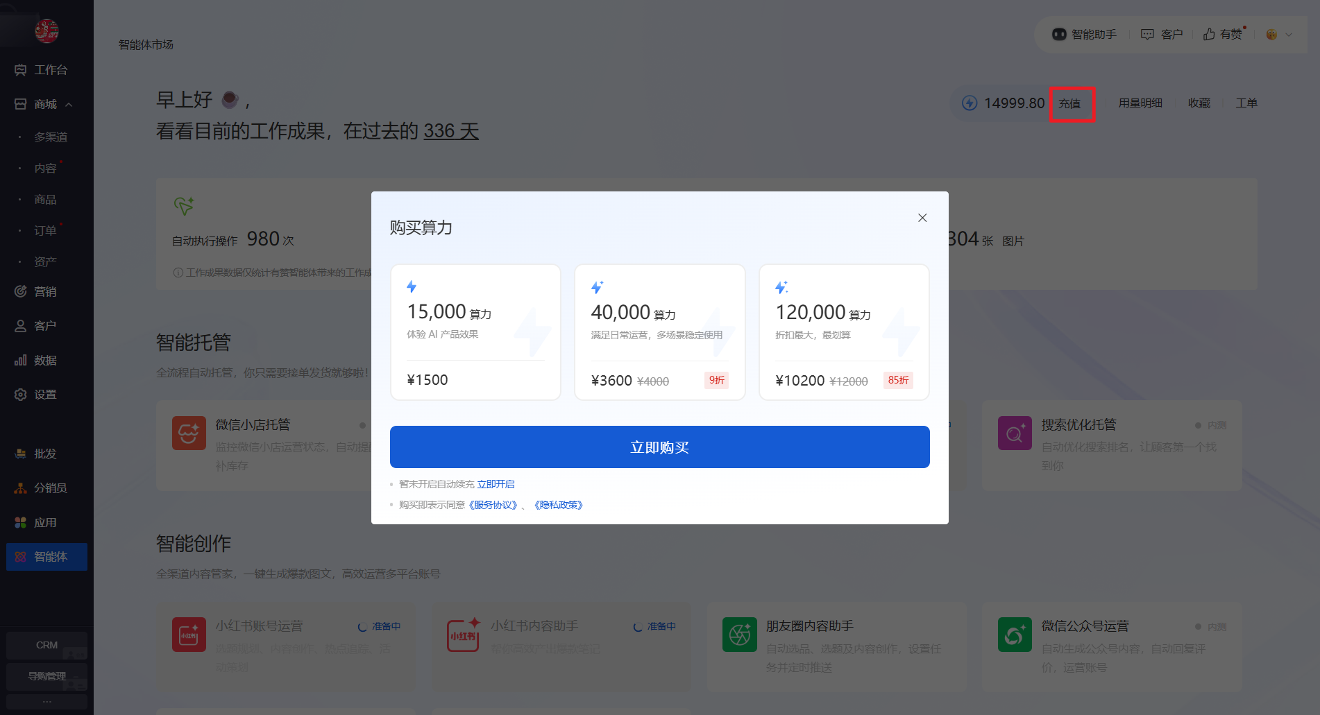This screenshot has width=1320, height=715.
Task: Enable auto-recharge via 立即开启
Action: tap(496, 483)
